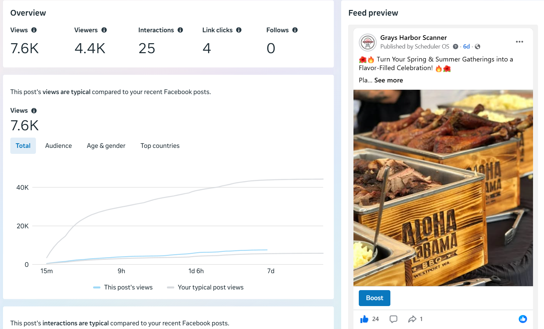
Task: Select the Total tab
Action: (23, 146)
